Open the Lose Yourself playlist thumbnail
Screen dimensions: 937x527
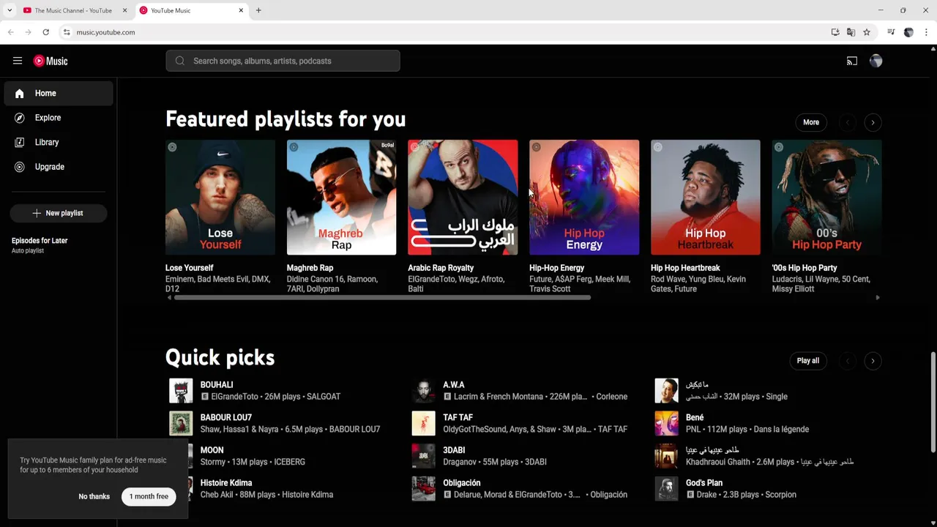click(x=220, y=198)
